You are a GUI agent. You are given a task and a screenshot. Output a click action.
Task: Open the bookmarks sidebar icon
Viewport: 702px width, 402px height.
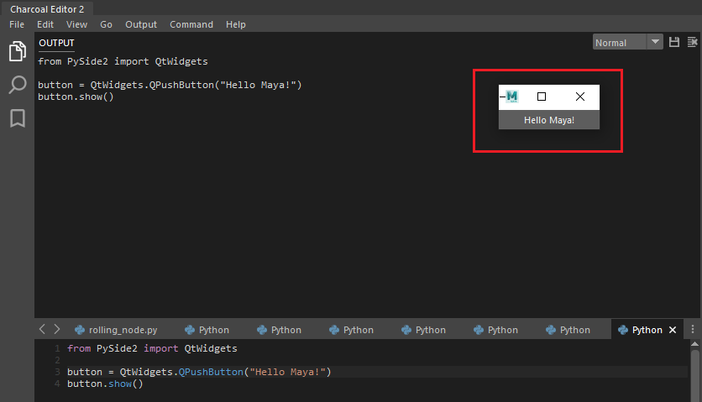(x=17, y=118)
